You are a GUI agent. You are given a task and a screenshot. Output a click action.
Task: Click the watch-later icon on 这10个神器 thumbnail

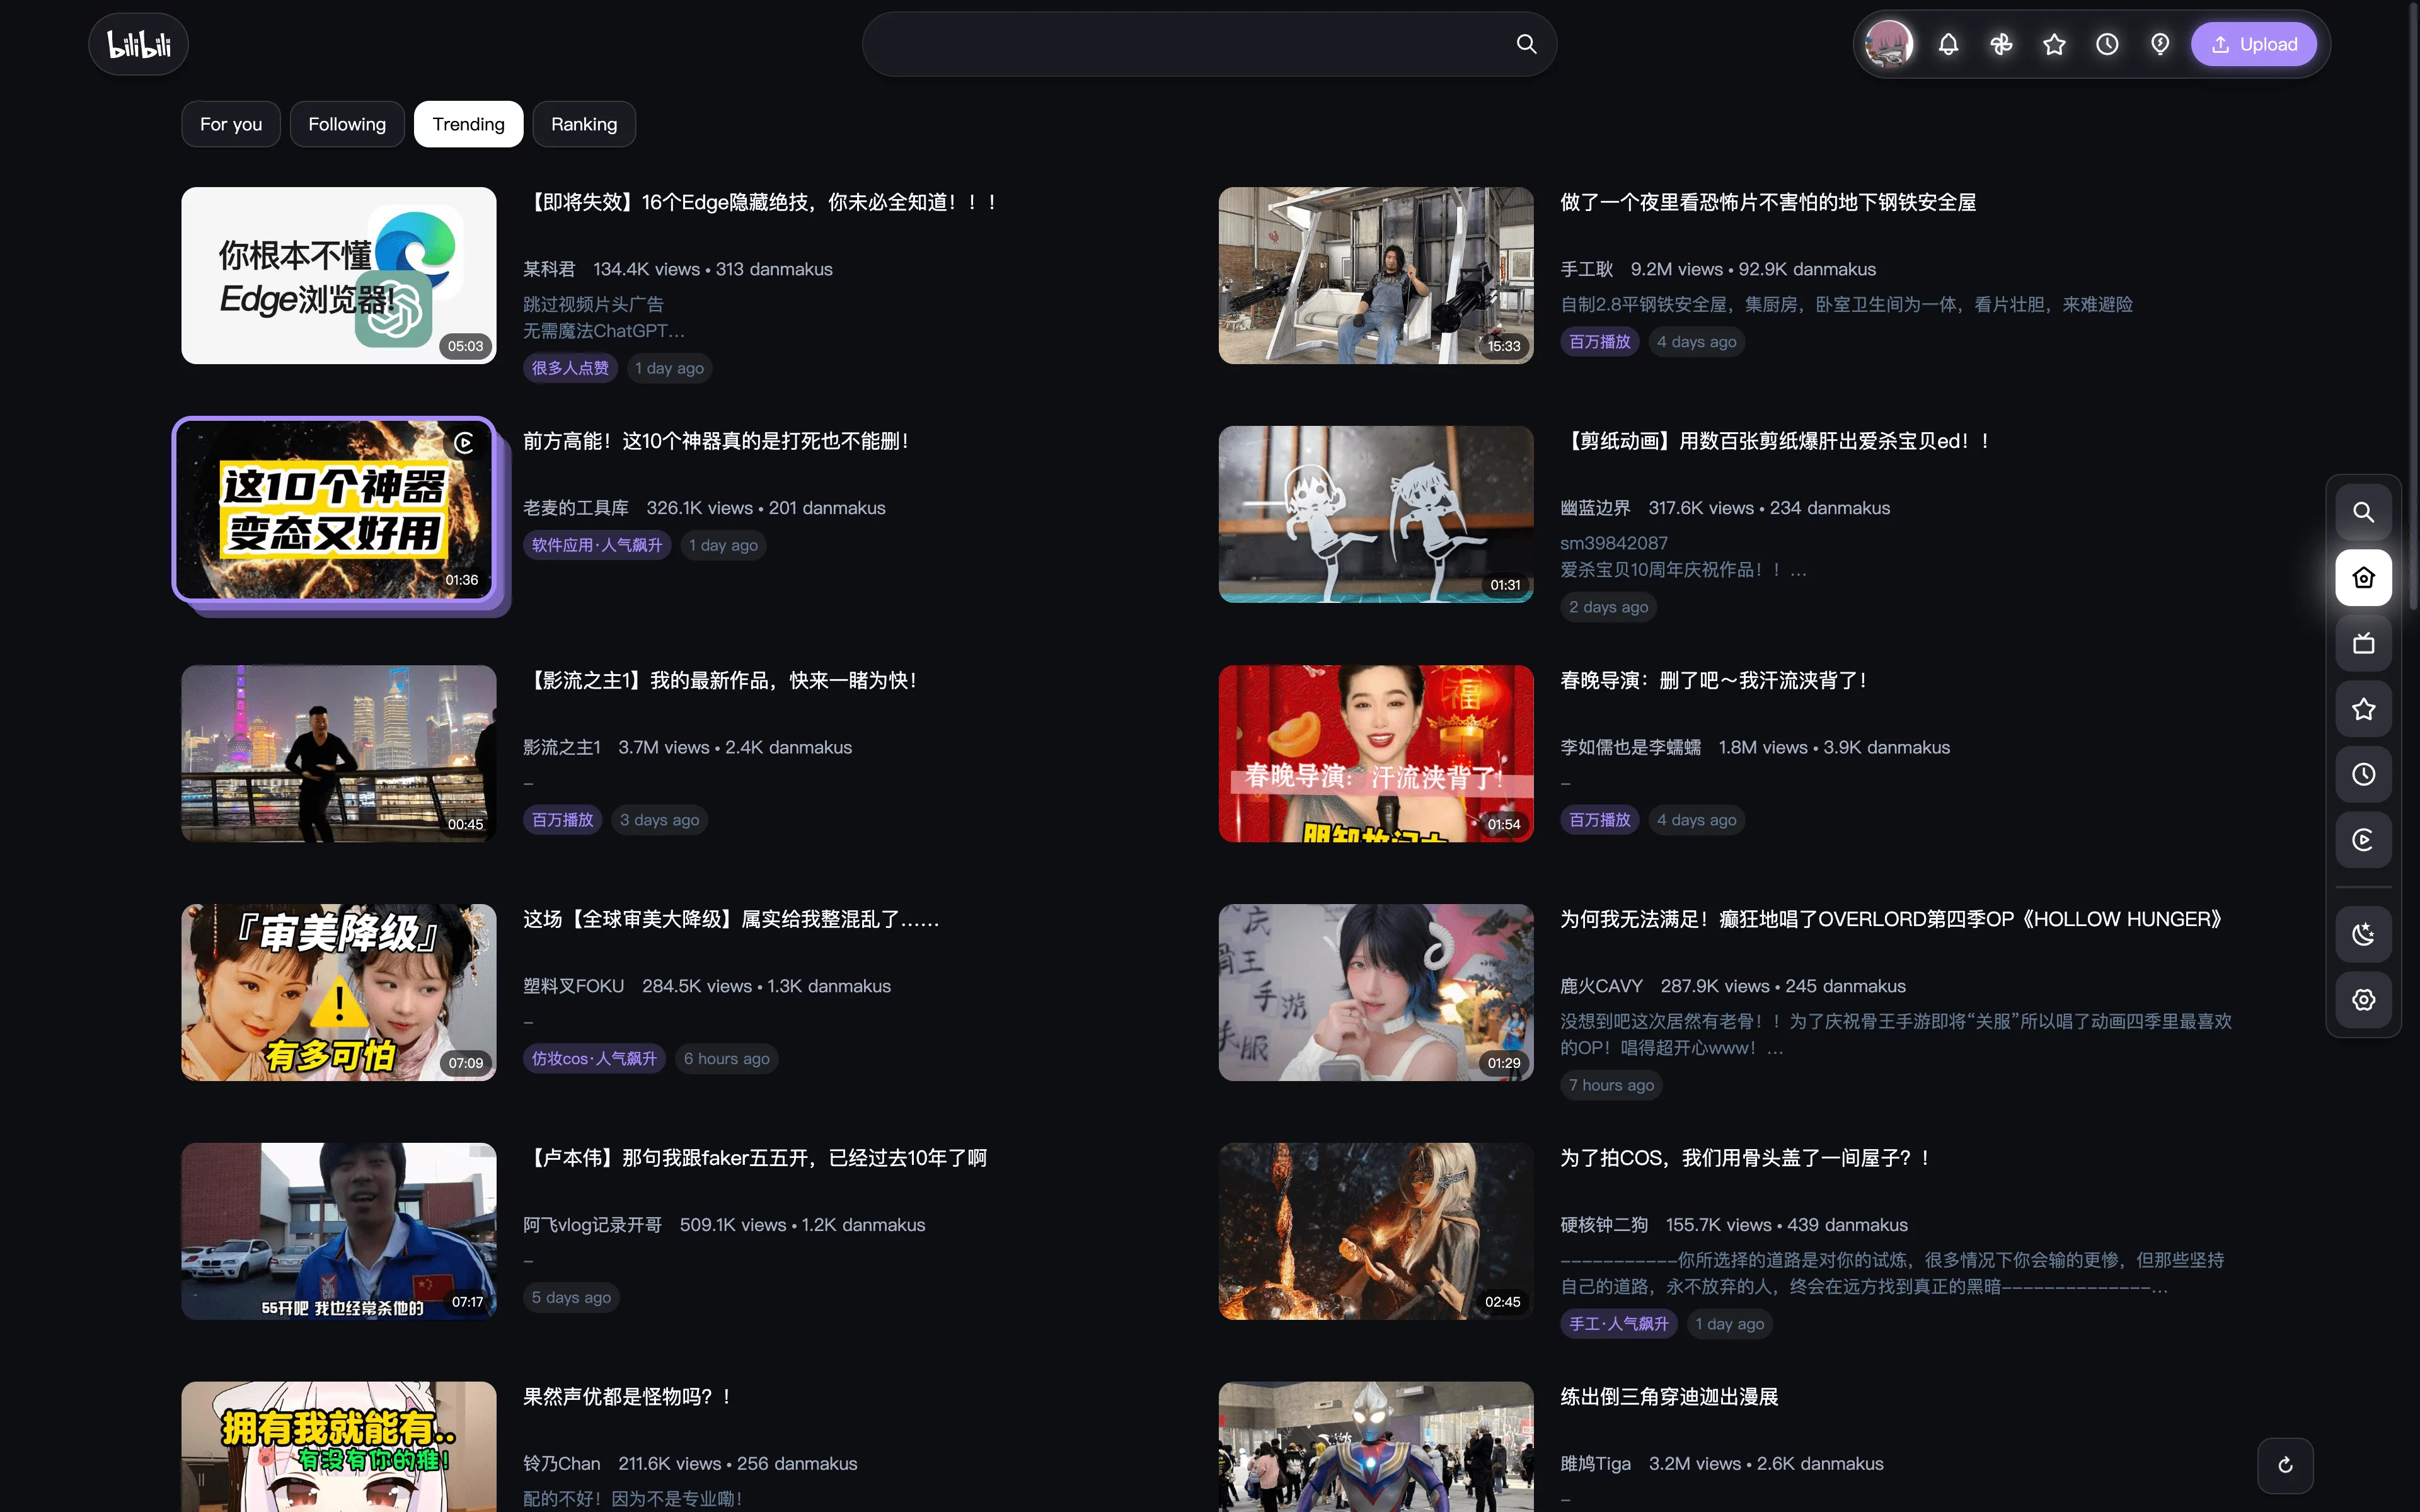(464, 443)
